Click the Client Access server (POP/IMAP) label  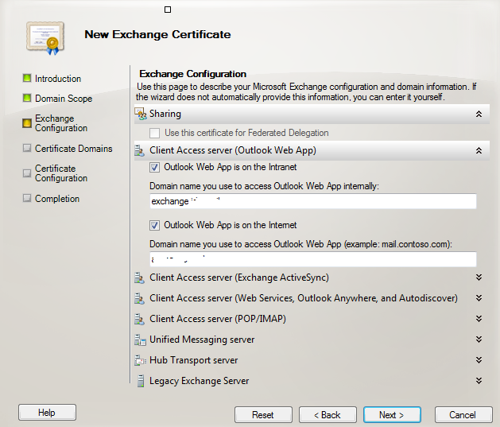218,319
